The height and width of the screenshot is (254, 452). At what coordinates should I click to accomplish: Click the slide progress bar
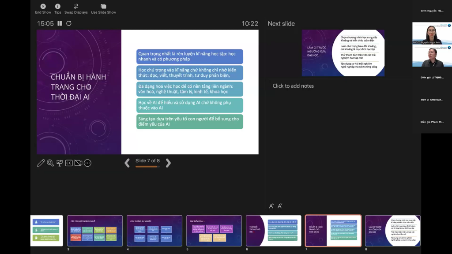(147, 167)
